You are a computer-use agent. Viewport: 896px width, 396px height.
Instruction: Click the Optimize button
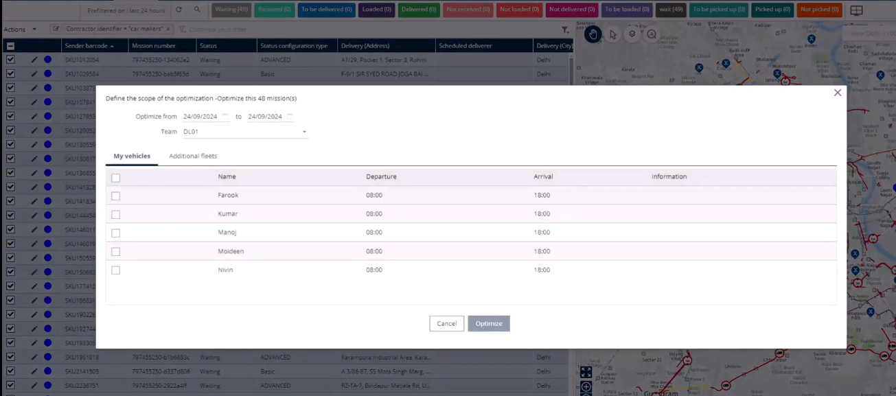489,324
